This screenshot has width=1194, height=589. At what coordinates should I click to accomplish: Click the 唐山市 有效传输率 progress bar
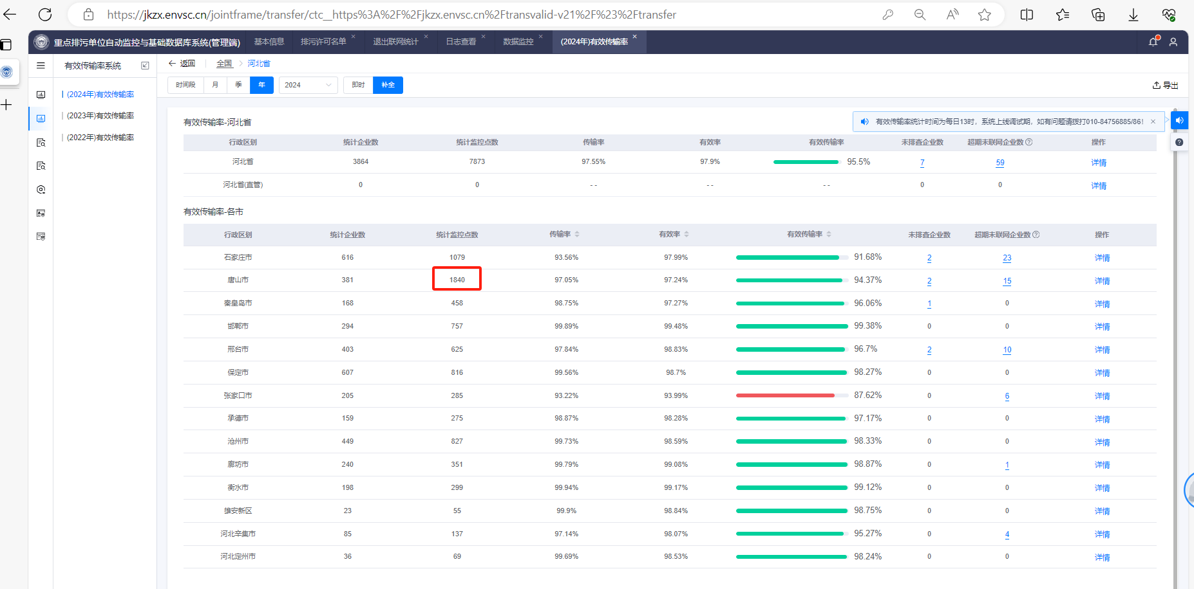[x=791, y=280]
